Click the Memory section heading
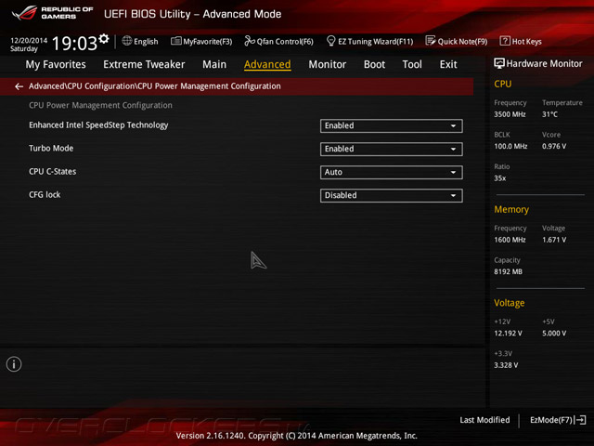Image resolution: width=594 pixels, height=446 pixels. click(x=511, y=209)
